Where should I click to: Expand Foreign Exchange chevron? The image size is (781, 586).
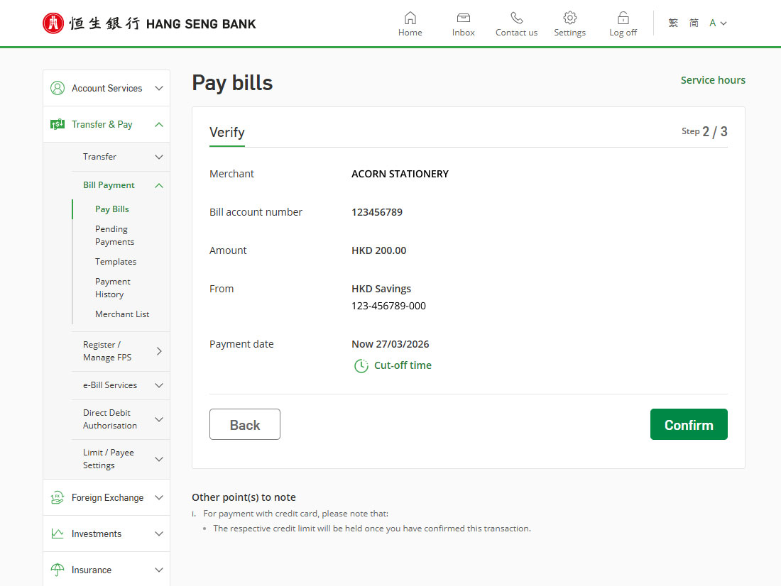point(159,497)
